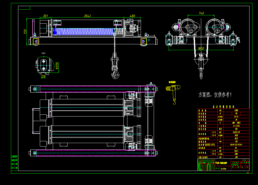258x185 pixels.
Task: Click the right yellow wheel box marker
Action: (144, 41)
